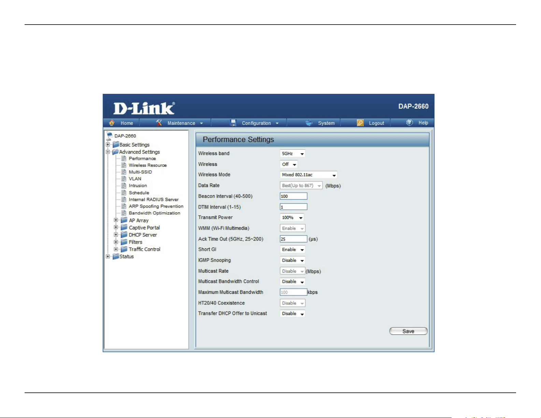Click the Status folder icon
The image size is (541, 418).
[116, 256]
